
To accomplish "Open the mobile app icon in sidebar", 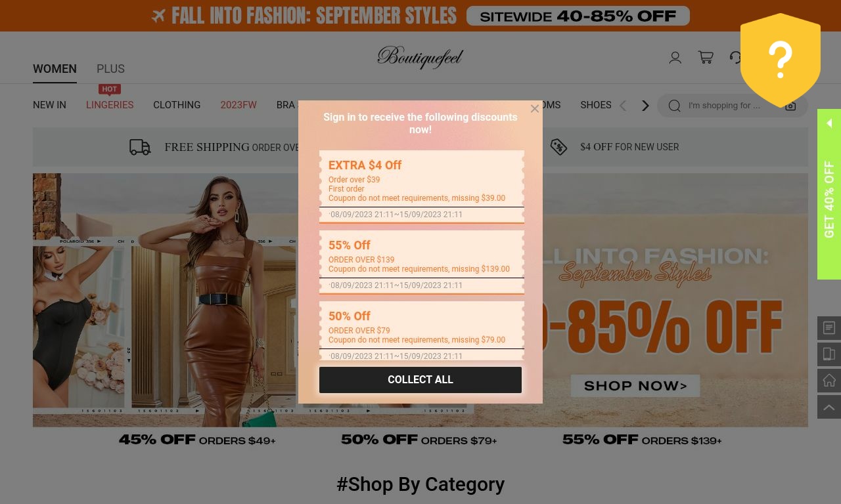I will 829,354.
